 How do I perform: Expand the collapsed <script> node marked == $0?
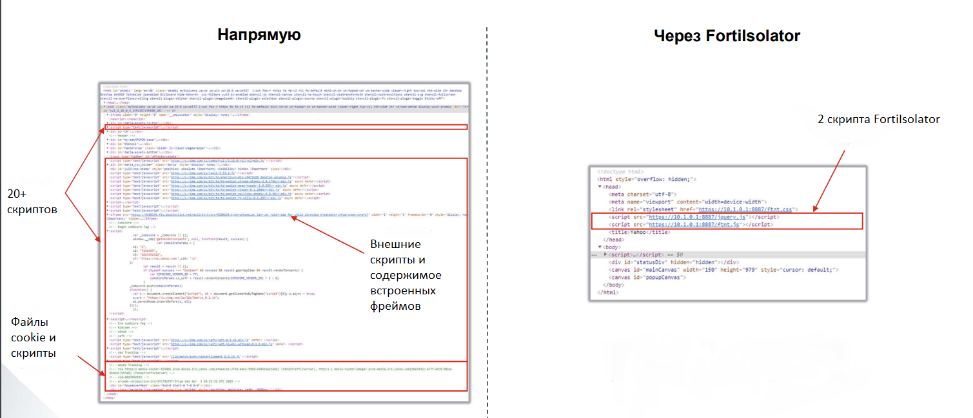[x=605, y=254]
